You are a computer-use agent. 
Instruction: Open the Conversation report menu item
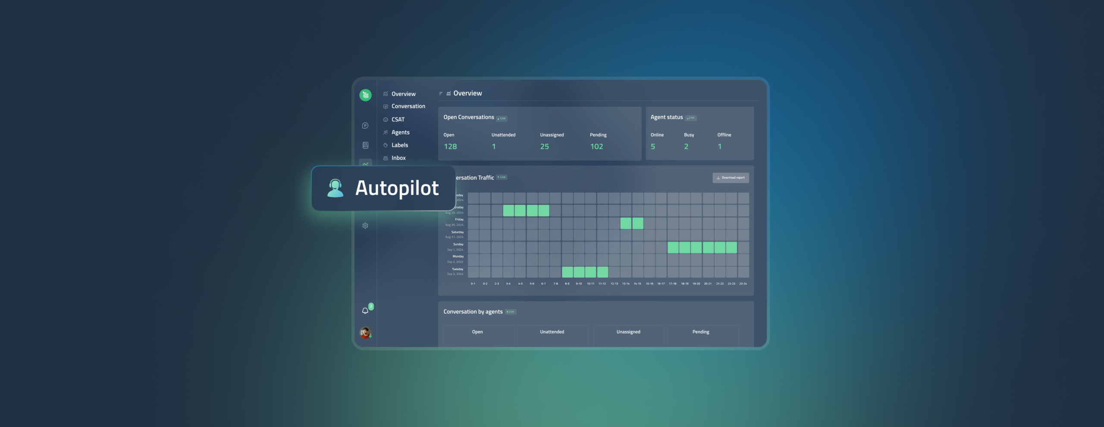(408, 106)
